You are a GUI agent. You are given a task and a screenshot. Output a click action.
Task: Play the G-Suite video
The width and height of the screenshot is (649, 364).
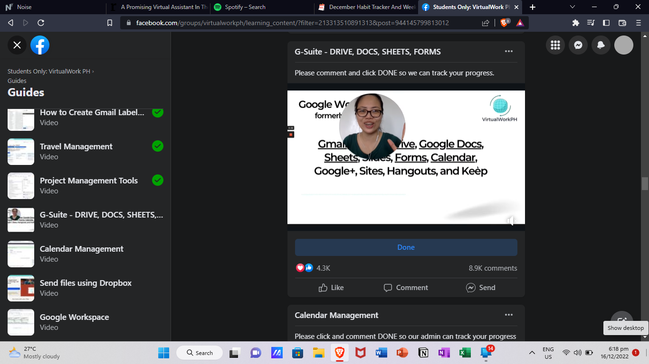pos(406,157)
